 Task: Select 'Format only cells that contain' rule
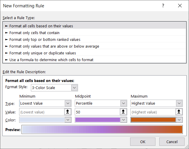[x=34, y=33]
